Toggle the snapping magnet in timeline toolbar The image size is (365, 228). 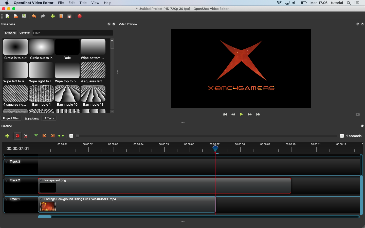[17, 136]
